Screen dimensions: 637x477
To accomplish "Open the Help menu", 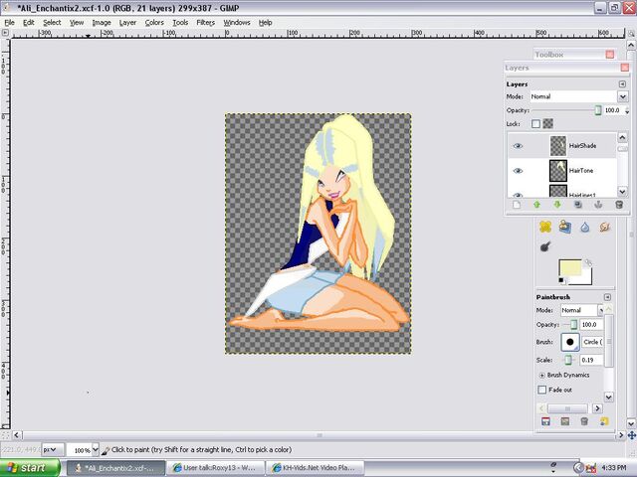I will (x=266, y=23).
